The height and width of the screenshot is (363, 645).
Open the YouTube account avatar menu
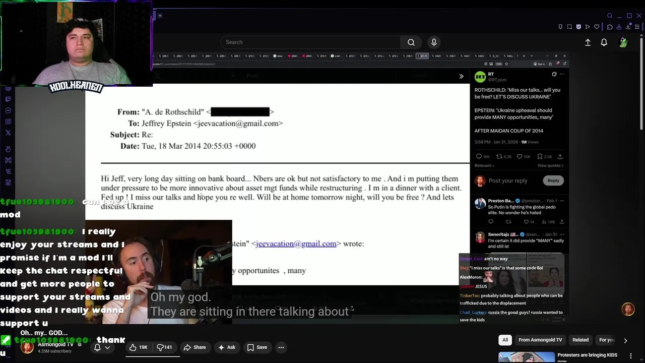pos(624,43)
